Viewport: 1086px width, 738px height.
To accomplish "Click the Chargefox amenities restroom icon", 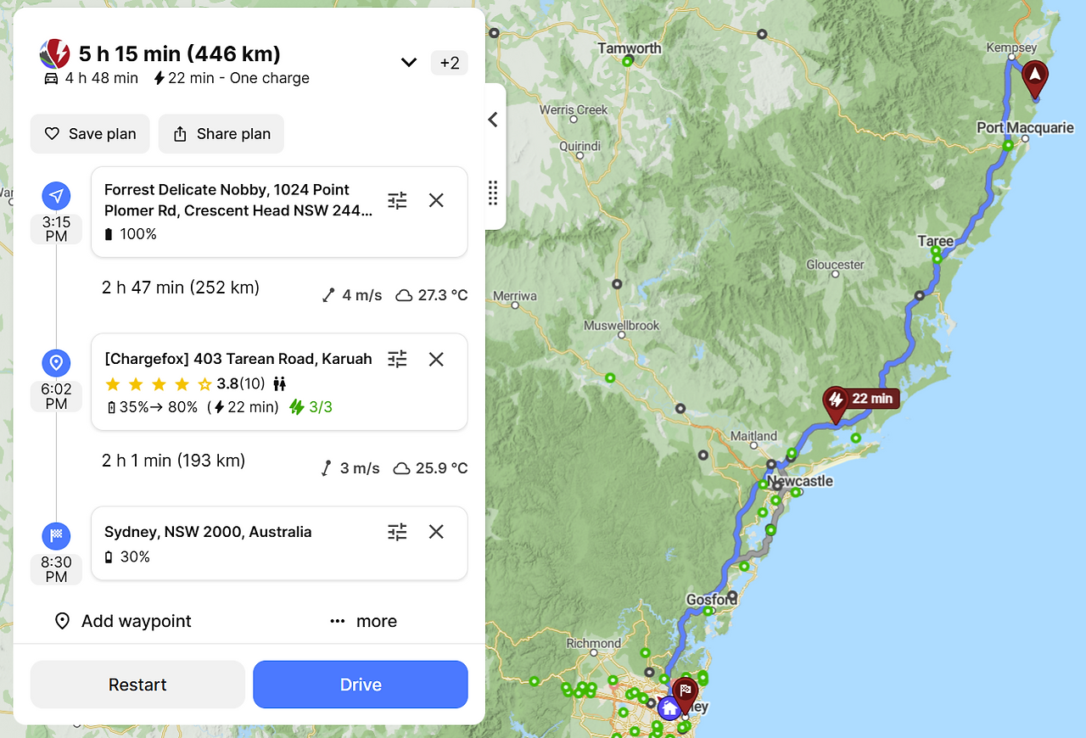I will [x=279, y=383].
